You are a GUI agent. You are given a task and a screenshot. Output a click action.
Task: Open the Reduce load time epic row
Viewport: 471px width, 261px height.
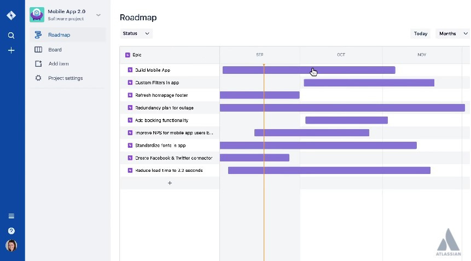coord(168,171)
